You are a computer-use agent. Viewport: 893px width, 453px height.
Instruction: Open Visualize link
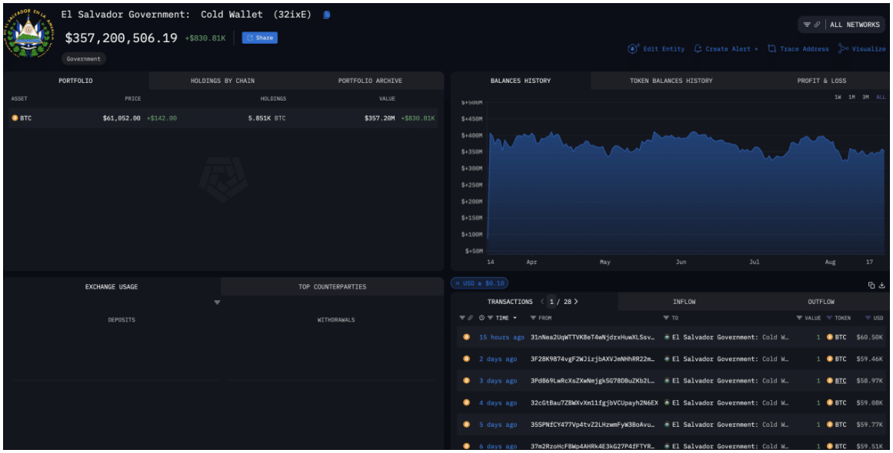pyautogui.click(x=868, y=49)
